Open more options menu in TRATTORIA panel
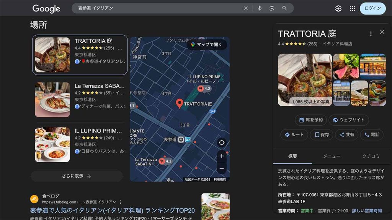 pos(371,34)
